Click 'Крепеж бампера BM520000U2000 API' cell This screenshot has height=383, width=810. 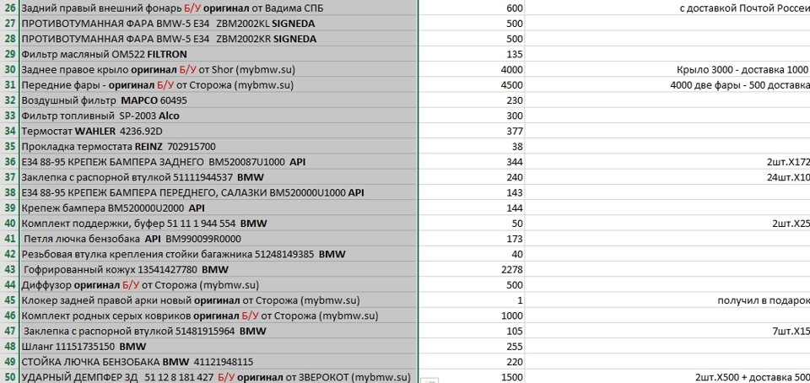point(219,208)
